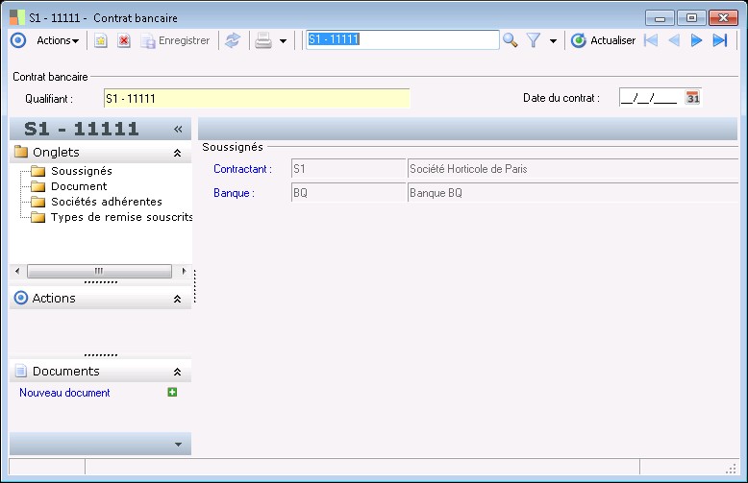This screenshot has height=483, width=748.
Task: Collapse the Documents panel section
Action: click(177, 372)
